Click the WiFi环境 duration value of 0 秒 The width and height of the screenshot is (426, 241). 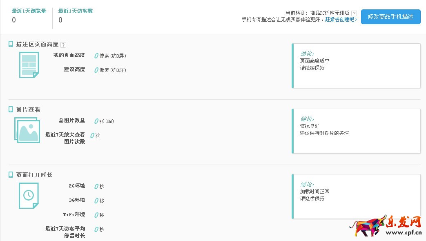point(98,214)
